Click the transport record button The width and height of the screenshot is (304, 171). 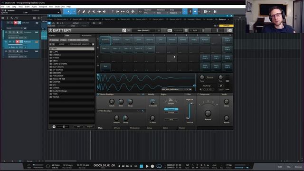coord(152,166)
